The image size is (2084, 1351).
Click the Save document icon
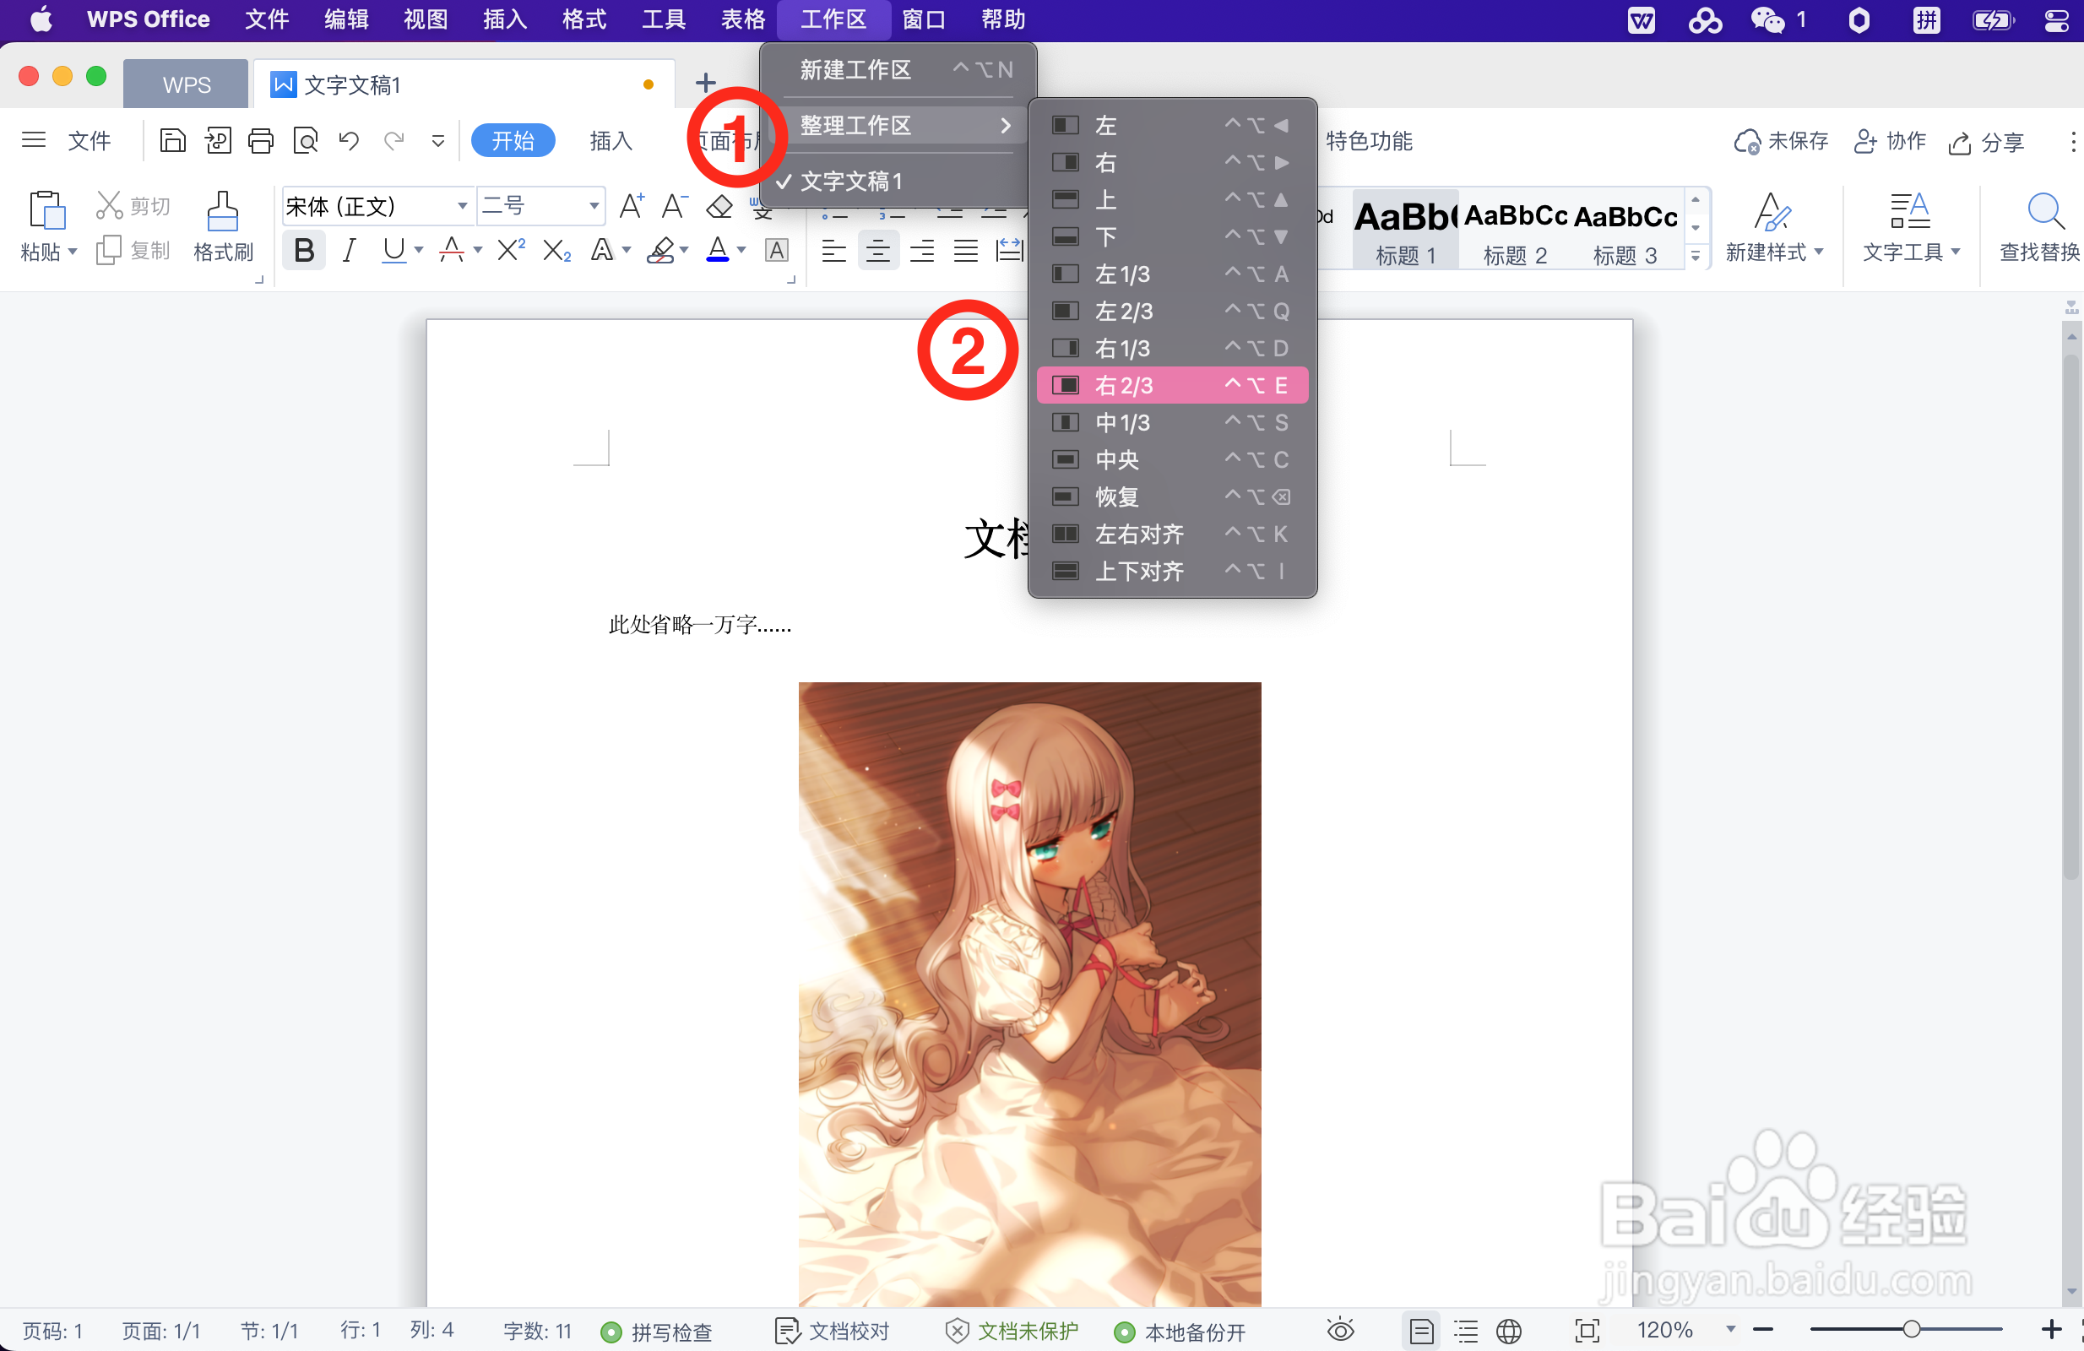172,140
